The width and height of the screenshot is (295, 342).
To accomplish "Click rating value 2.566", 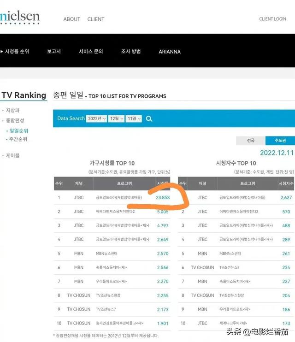I will tap(163, 267).
